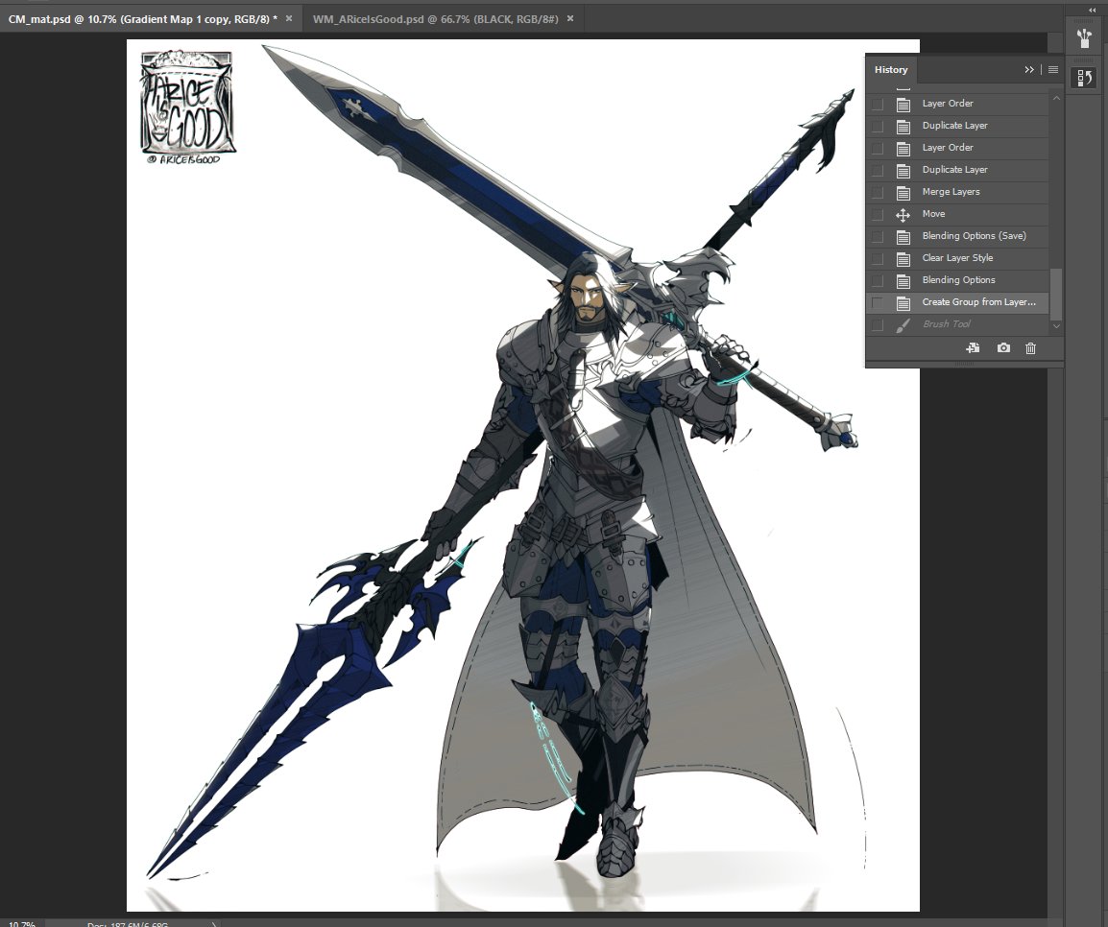
Task: Open the Brushes panel icon in the dock
Action: tap(1083, 38)
